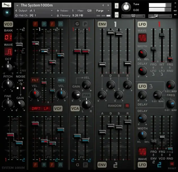Select the top first teal R tab
This screenshot has width=178, height=172.
pos(44,24)
